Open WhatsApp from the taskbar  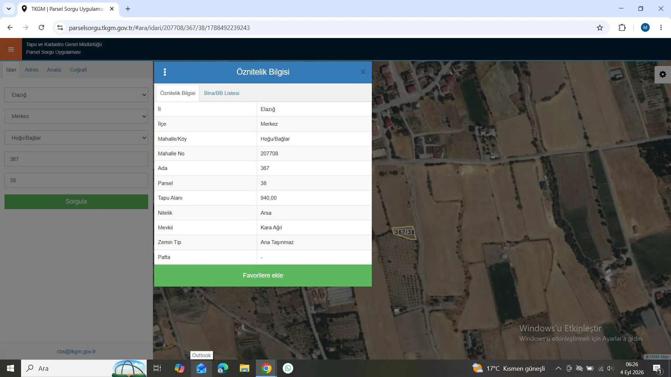288,368
